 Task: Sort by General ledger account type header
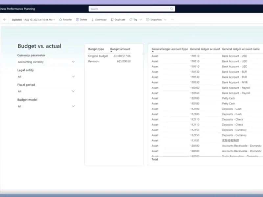(170, 49)
